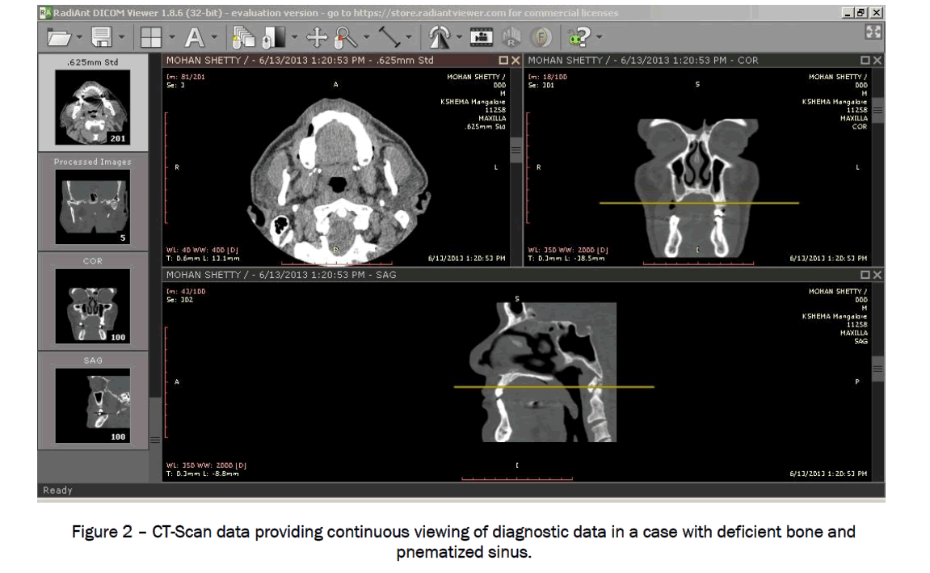Select the pan move-arrows tool
The width and height of the screenshot is (930, 573).
316,36
